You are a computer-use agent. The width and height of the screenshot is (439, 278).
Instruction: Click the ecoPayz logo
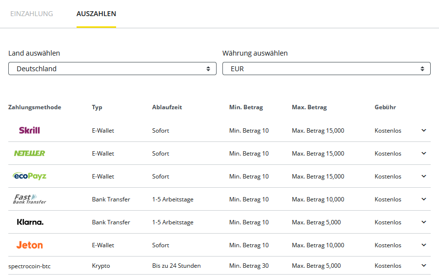(x=29, y=176)
